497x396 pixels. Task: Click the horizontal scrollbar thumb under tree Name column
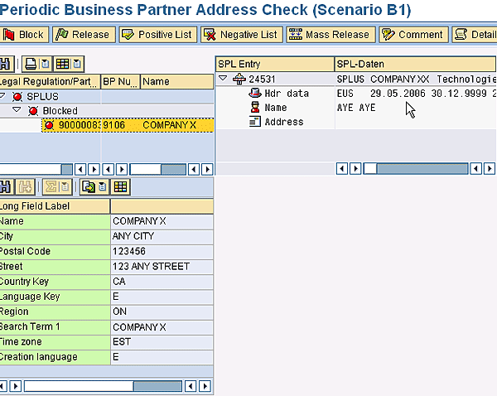[x=173, y=169]
